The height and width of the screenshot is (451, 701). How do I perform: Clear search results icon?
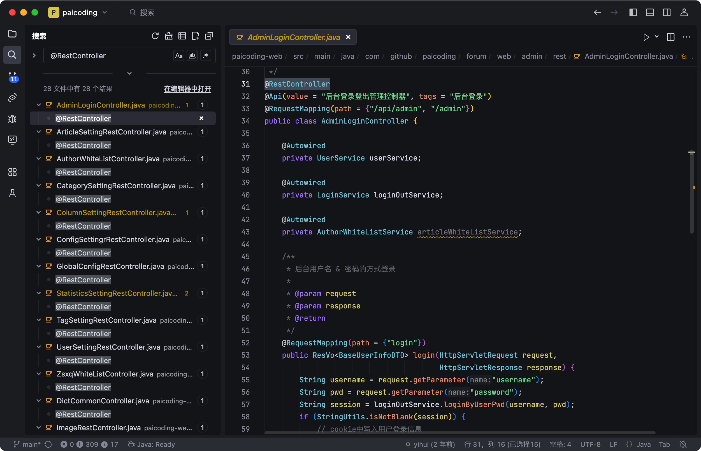pyautogui.click(x=168, y=36)
